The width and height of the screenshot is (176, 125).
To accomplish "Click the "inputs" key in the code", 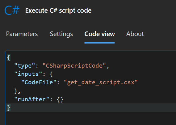I will (28, 74).
